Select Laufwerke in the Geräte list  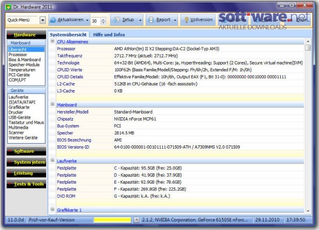[x=18, y=97]
